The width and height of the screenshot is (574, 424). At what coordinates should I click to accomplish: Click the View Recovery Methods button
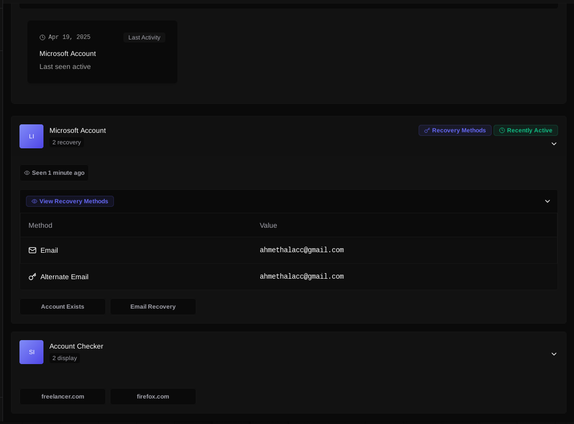click(x=70, y=201)
